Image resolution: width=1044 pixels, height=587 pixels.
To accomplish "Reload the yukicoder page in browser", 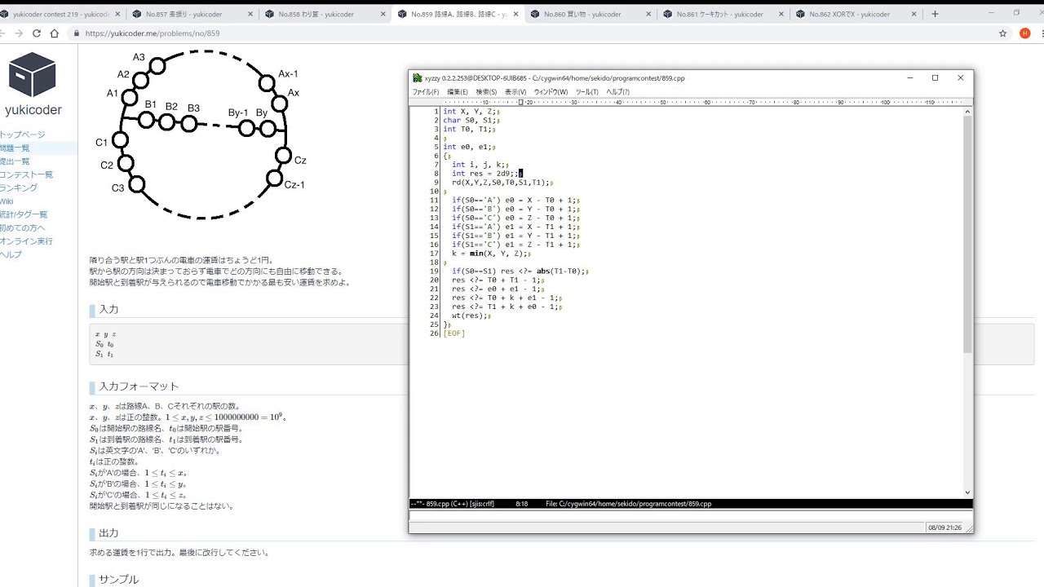I will click(37, 33).
